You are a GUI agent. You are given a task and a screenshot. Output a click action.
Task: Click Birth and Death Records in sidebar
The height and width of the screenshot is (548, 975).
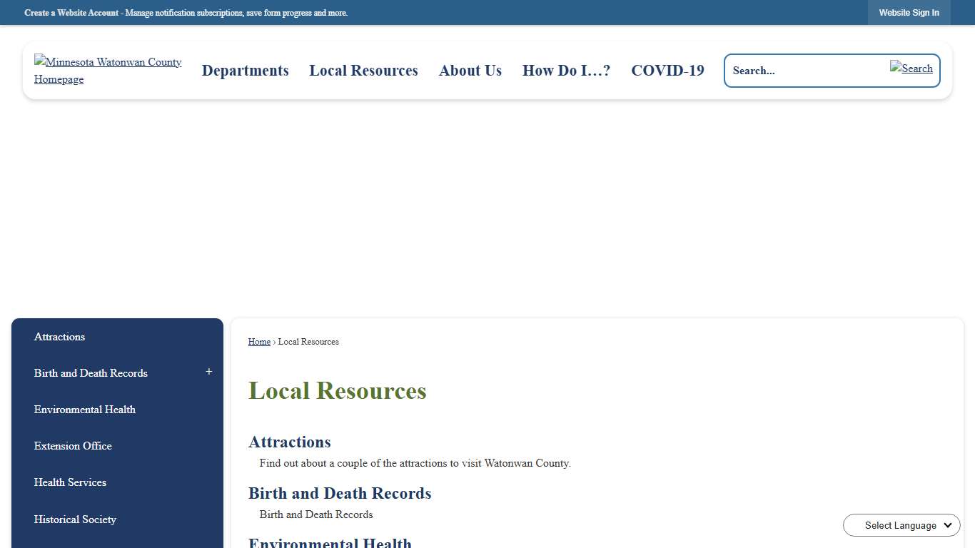click(x=91, y=373)
